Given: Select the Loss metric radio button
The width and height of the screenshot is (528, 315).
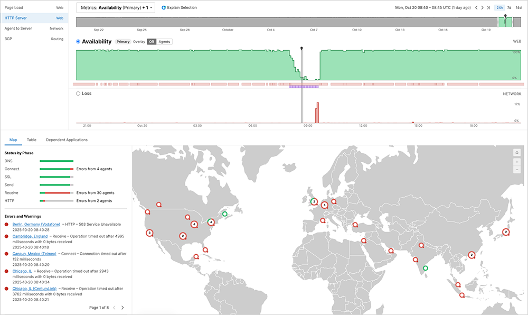Looking at the screenshot, I should tap(78, 93).
